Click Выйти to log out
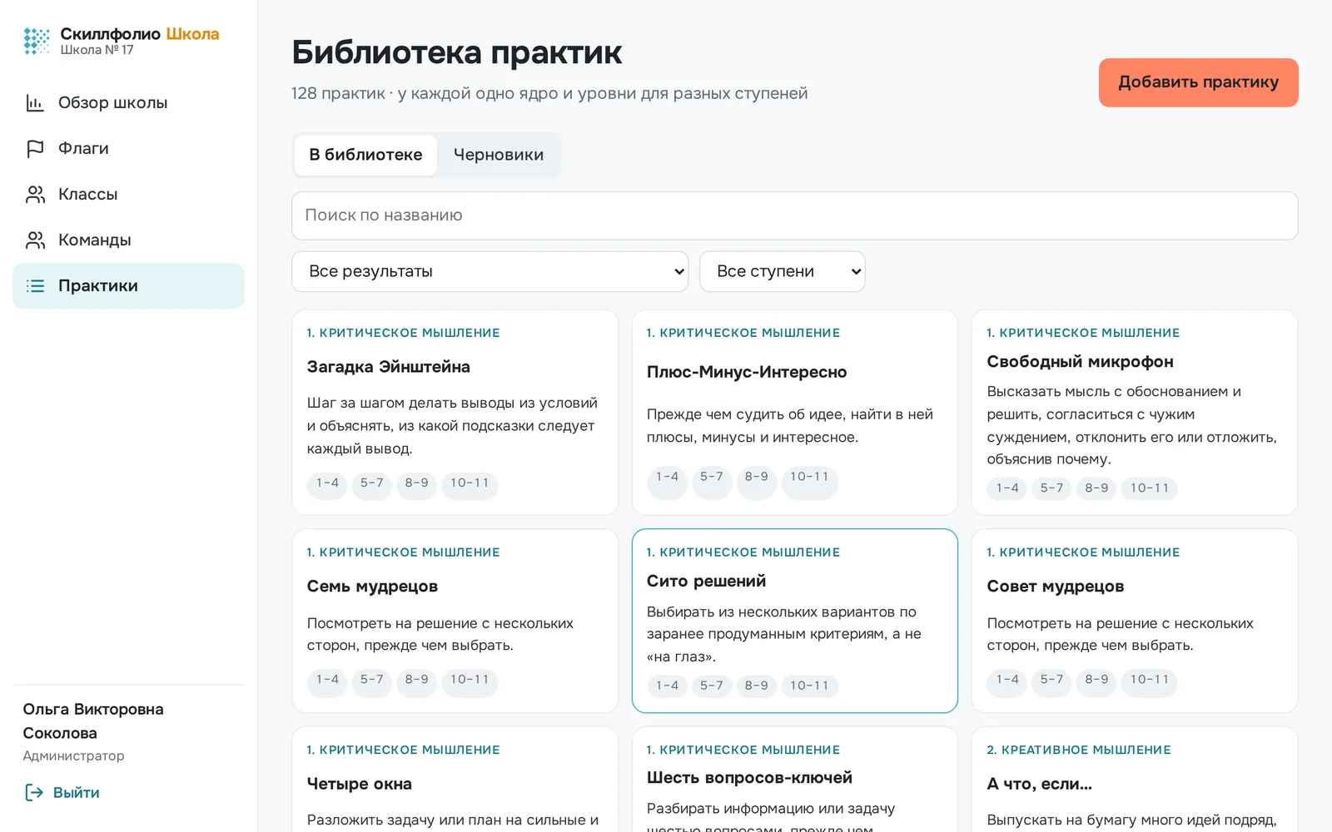 click(x=62, y=792)
